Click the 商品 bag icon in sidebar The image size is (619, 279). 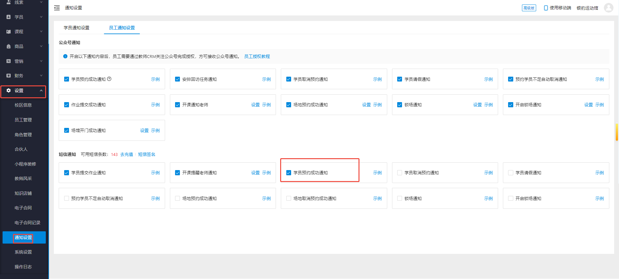[9, 46]
